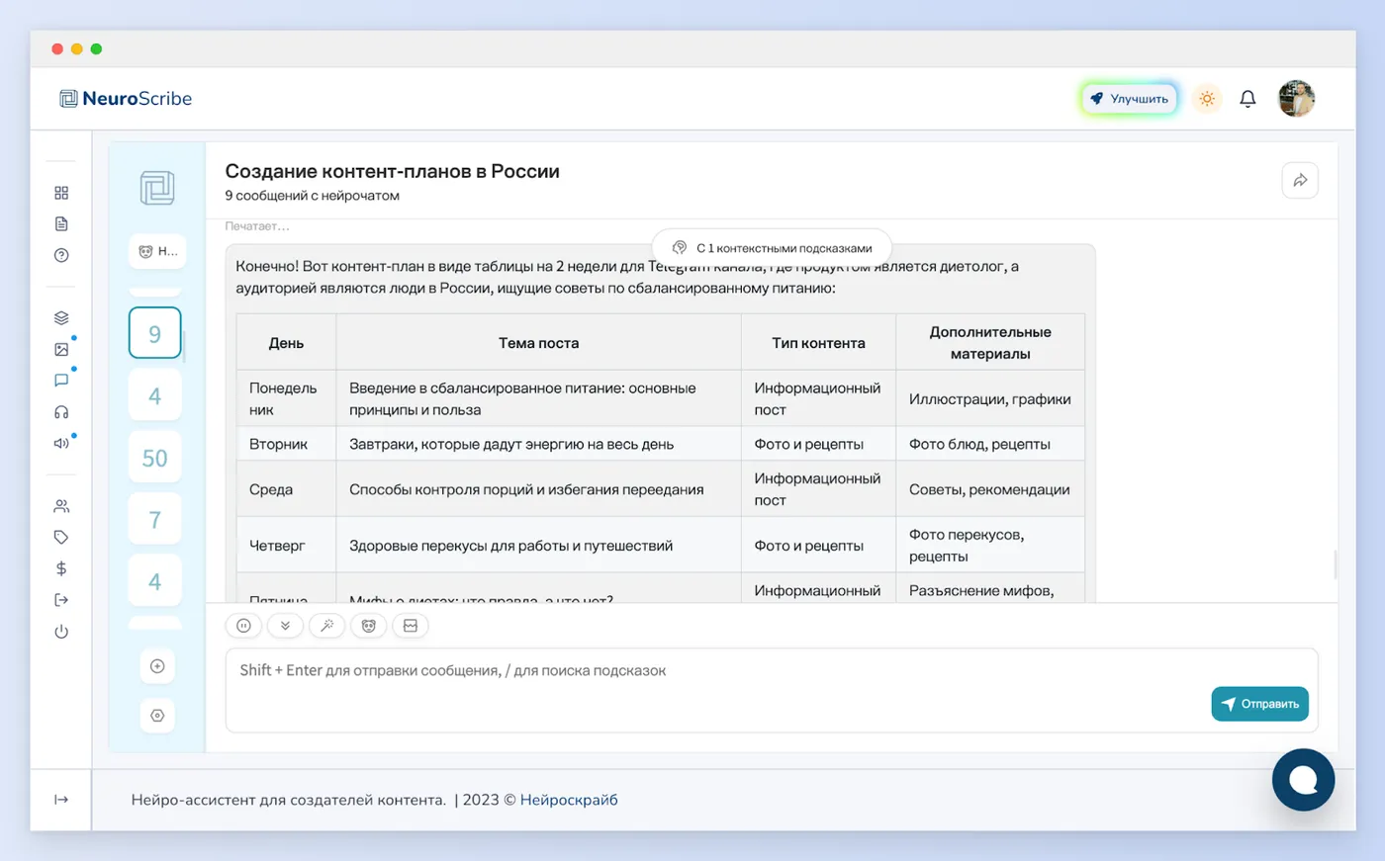Open the image generation icon in sidebar

pyautogui.click(x=61, y=349)
